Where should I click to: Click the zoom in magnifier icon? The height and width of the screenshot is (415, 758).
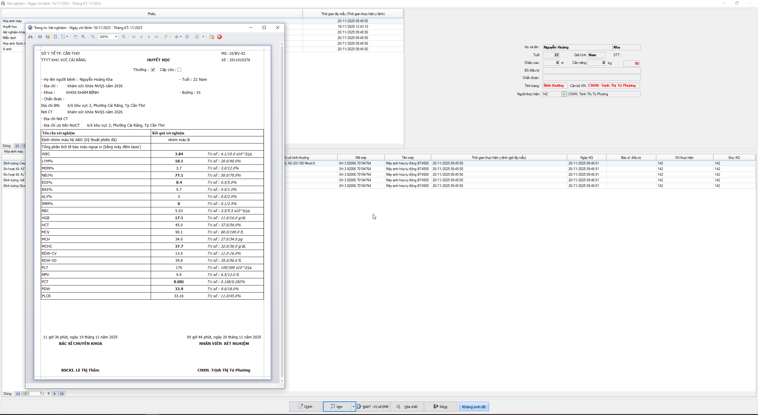(124, 37)
